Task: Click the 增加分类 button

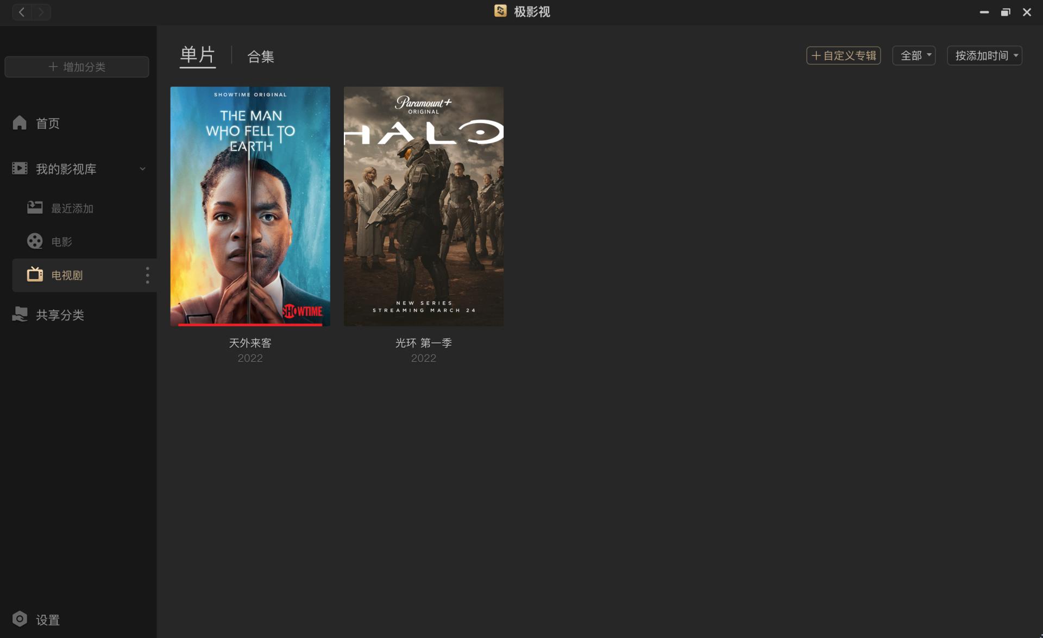Action: click(77, 67)
